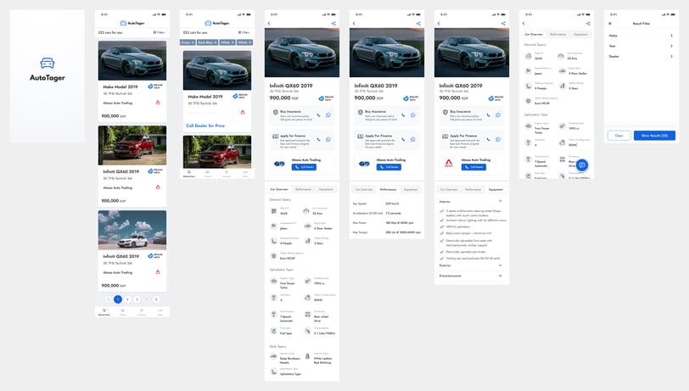Go to pagination page 2

127,299
